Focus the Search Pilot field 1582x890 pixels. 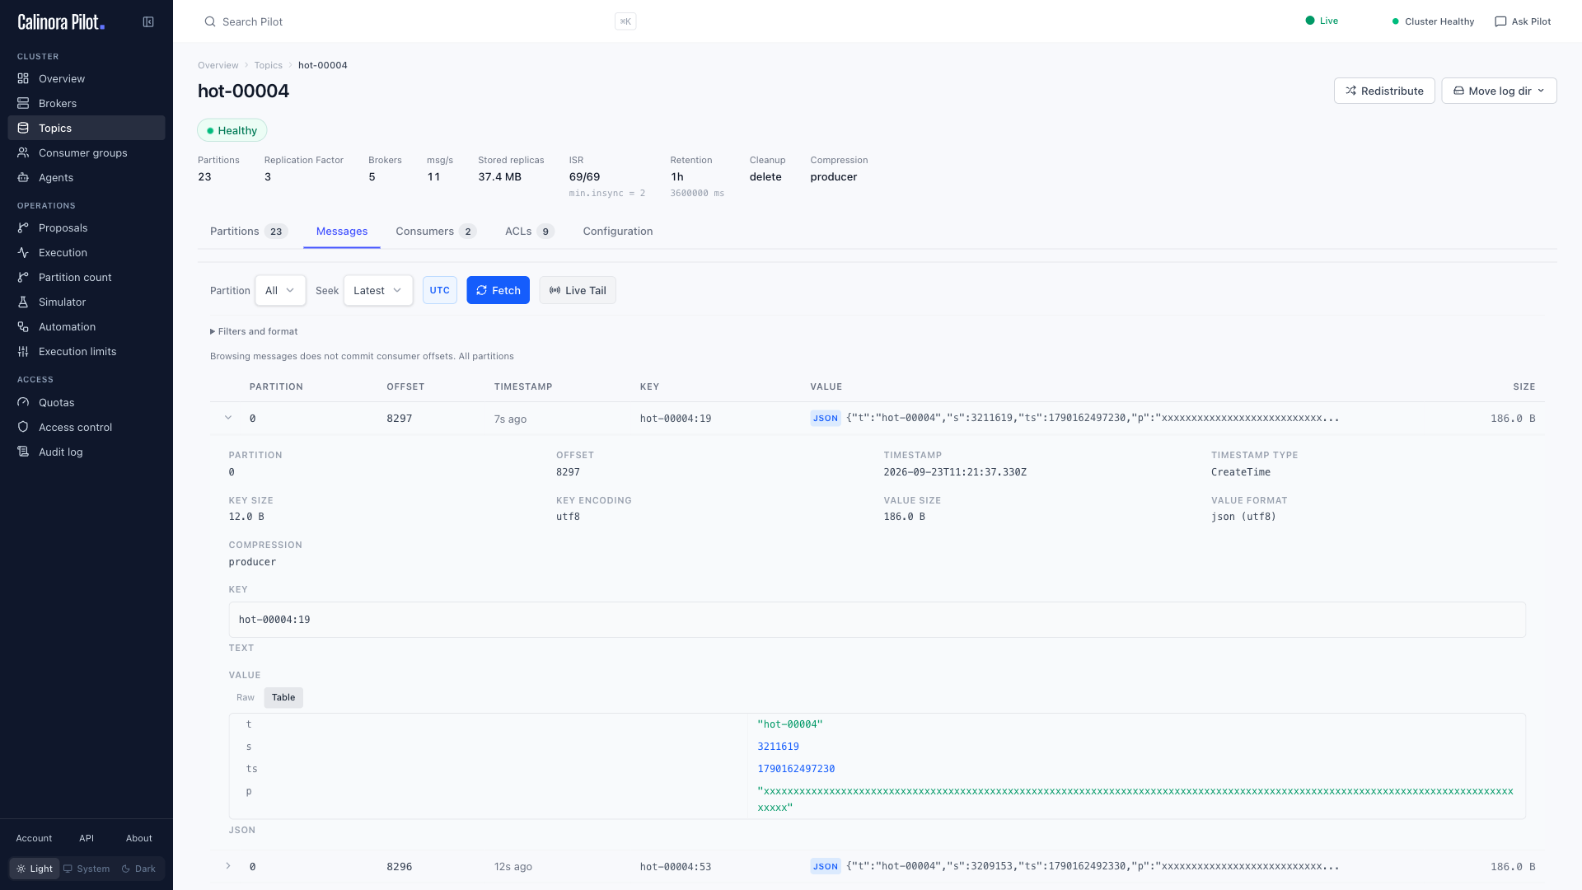[420, 21]
